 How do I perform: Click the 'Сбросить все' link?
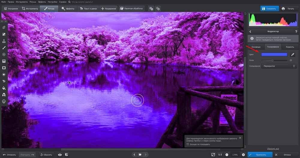pos(273,149)
